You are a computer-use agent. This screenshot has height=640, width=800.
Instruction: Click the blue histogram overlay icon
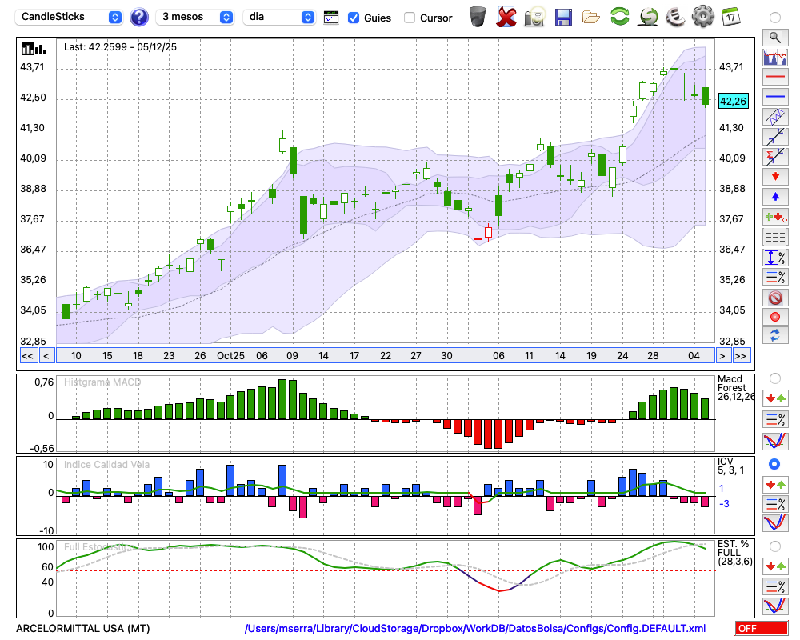point(775,57)
